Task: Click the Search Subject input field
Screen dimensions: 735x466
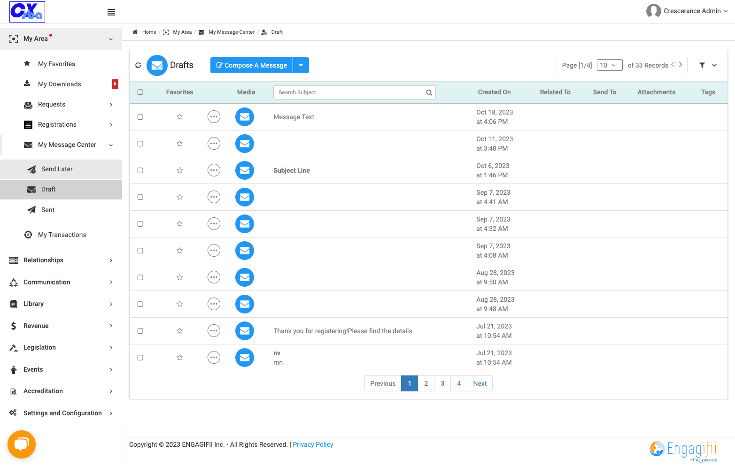Action: point(355,92)
